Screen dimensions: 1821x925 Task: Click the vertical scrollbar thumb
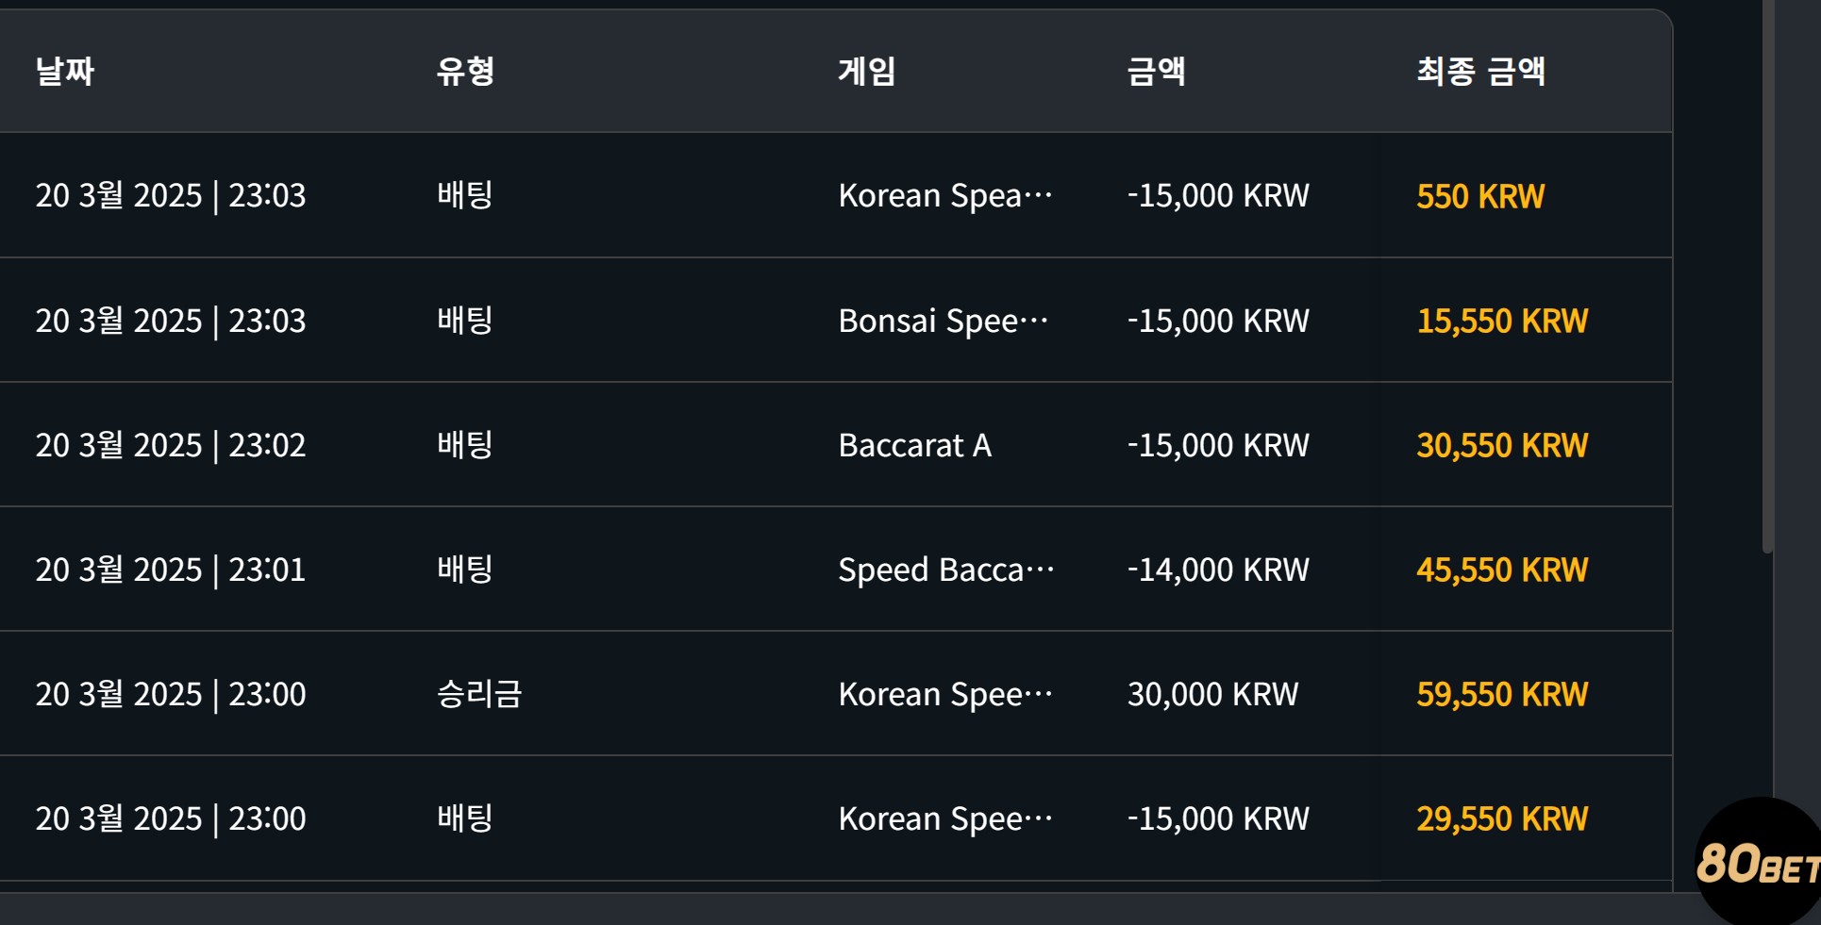[1768, 276]
